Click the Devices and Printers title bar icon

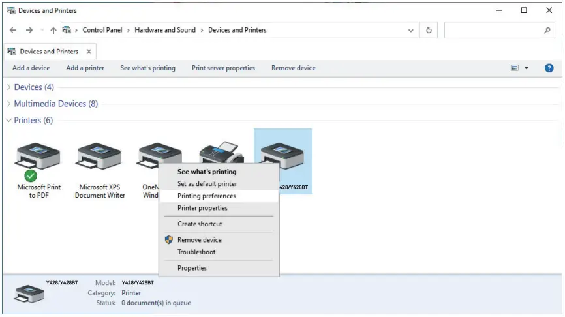point(11,11)
